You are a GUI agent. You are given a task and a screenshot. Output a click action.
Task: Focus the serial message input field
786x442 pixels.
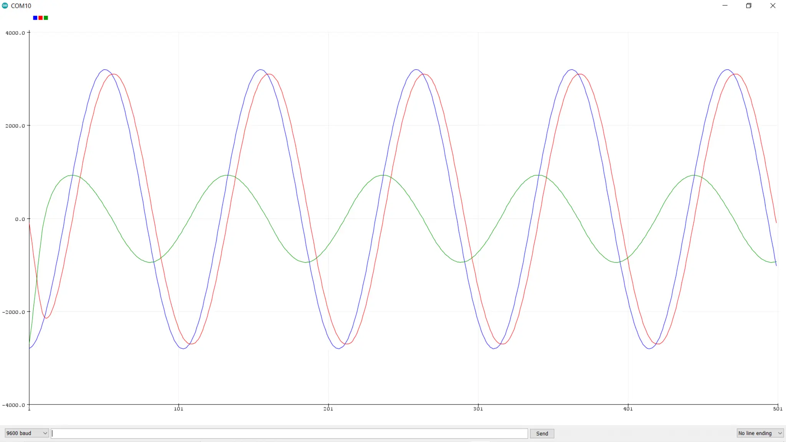[x=290, y=433]
